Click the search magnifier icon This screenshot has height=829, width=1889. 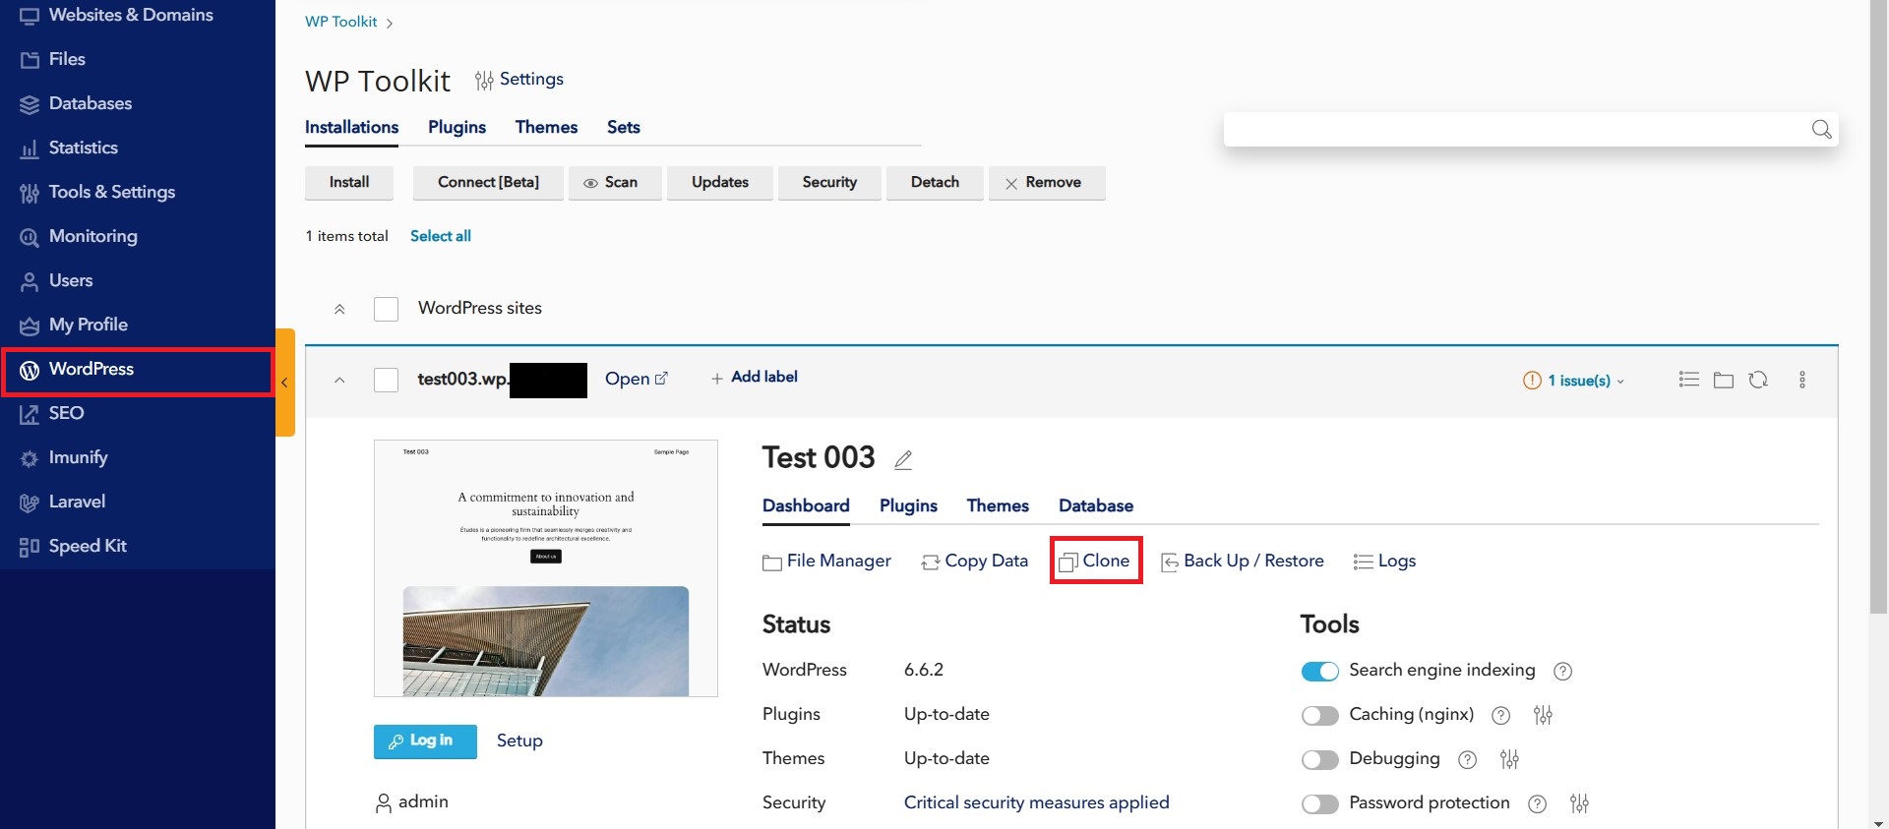tap(1821, 130)
